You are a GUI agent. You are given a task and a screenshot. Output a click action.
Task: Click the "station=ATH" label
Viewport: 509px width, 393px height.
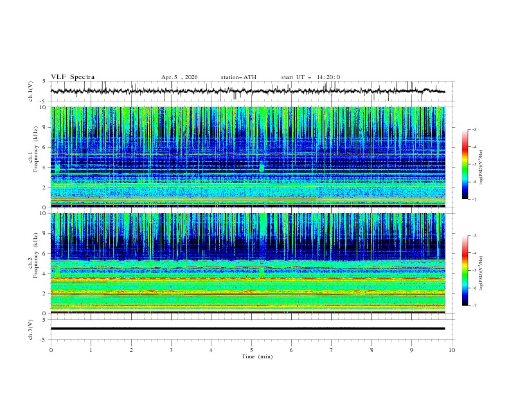click(x=238, y=77)
